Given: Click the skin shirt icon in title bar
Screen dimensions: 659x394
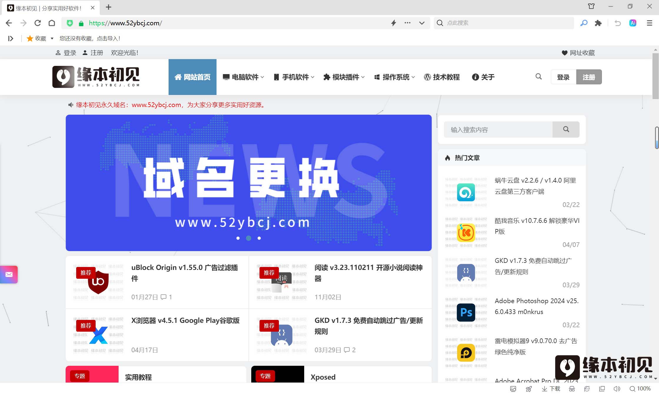Looking at the screenshot, I should 591,6.
